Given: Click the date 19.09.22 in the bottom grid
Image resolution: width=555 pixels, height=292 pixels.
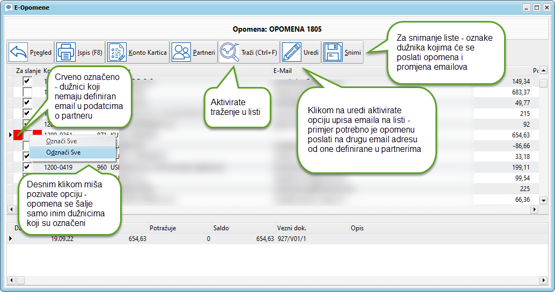Looking at the screenshot, I should (62, 238).
